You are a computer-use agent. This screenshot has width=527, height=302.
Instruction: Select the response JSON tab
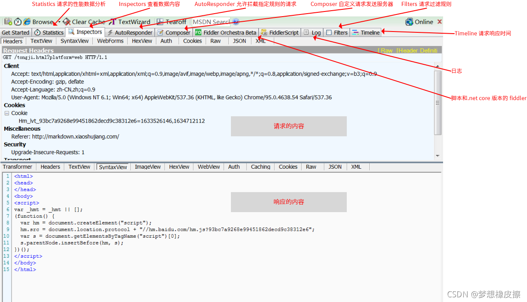335,167
